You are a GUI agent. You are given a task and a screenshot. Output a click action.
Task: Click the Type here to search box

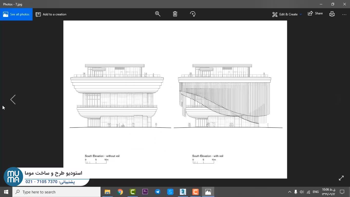click(56, 192)
